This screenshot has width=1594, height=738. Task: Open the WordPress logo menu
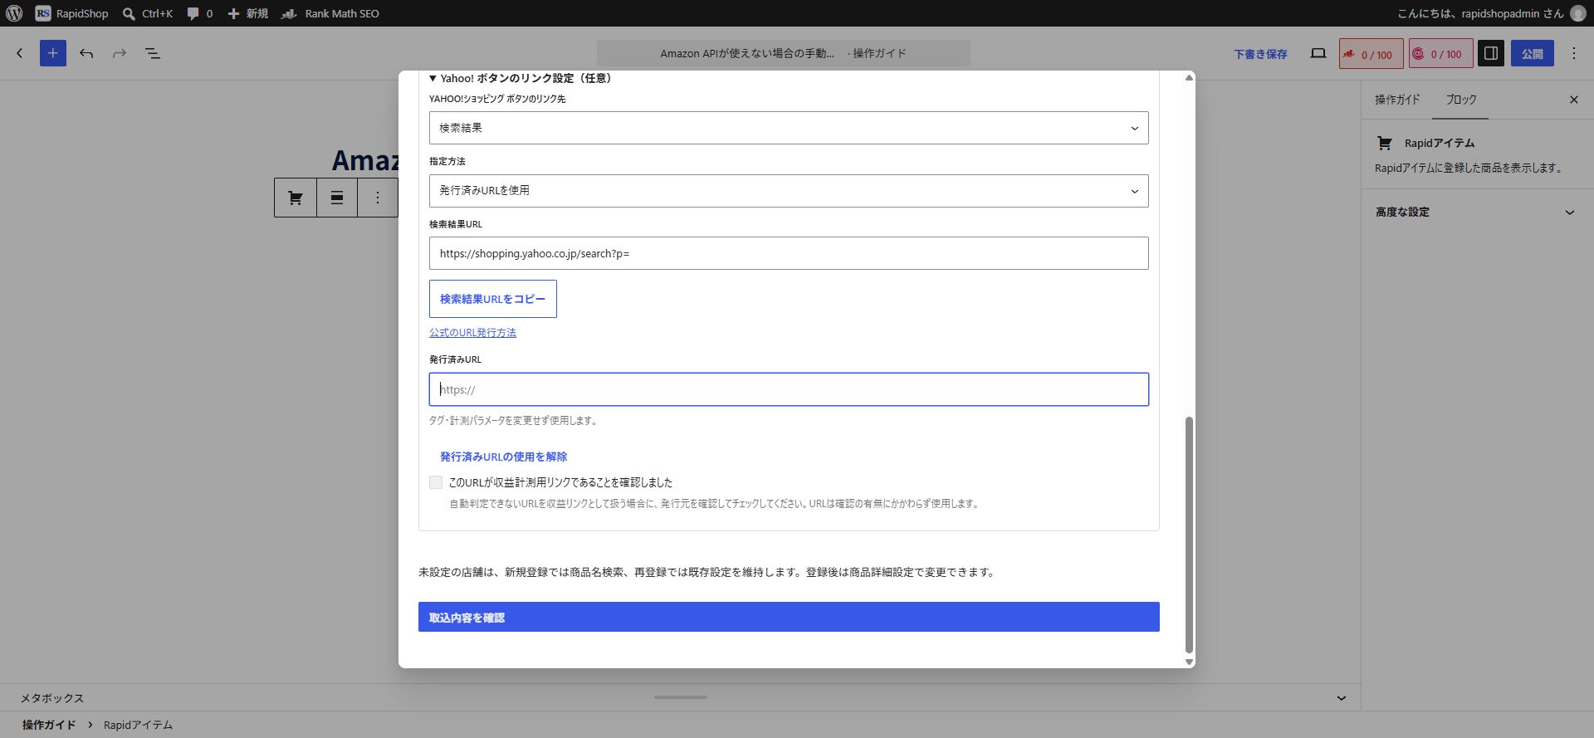point(14,13)
